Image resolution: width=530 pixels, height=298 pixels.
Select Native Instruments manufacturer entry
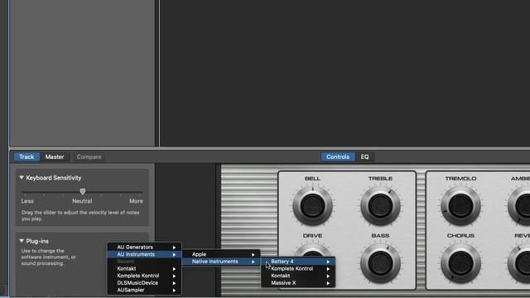coord(221,262)
